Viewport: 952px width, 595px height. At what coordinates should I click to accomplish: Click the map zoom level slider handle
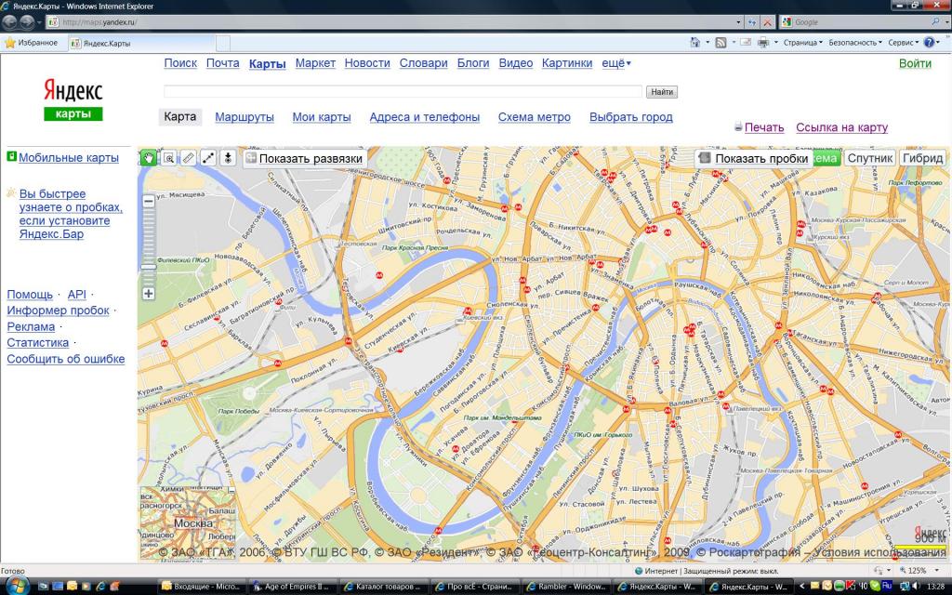[x=149, y=267]
